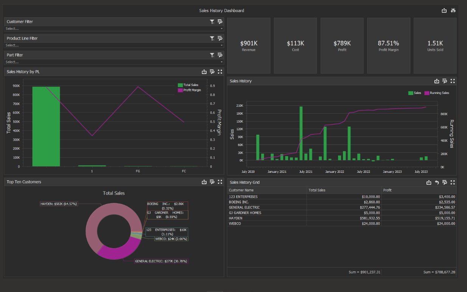The height and width of the screenshot is (292, 467).
Task: Click the Profit column header in grid
Action: (419, 190)
